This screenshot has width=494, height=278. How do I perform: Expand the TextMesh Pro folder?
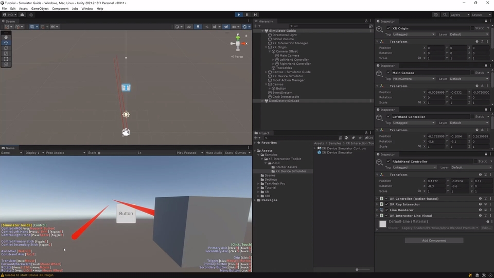258,183
